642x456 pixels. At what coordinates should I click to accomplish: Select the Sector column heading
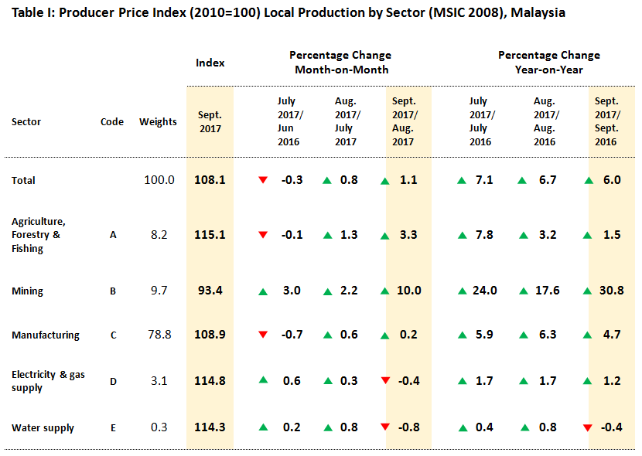pyautogui.click(x=26, y=121)
